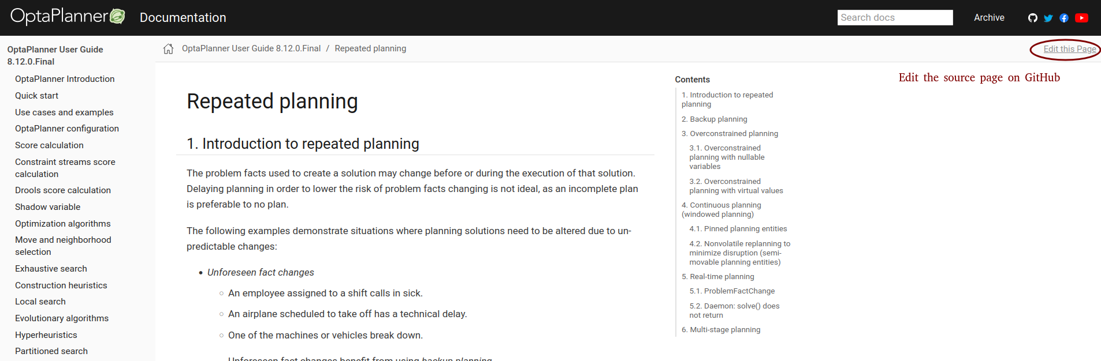Visit OptaPlanner's Facebook page
The height and width of the screenshot is (361, 1101).
[x=1065, y=18]
